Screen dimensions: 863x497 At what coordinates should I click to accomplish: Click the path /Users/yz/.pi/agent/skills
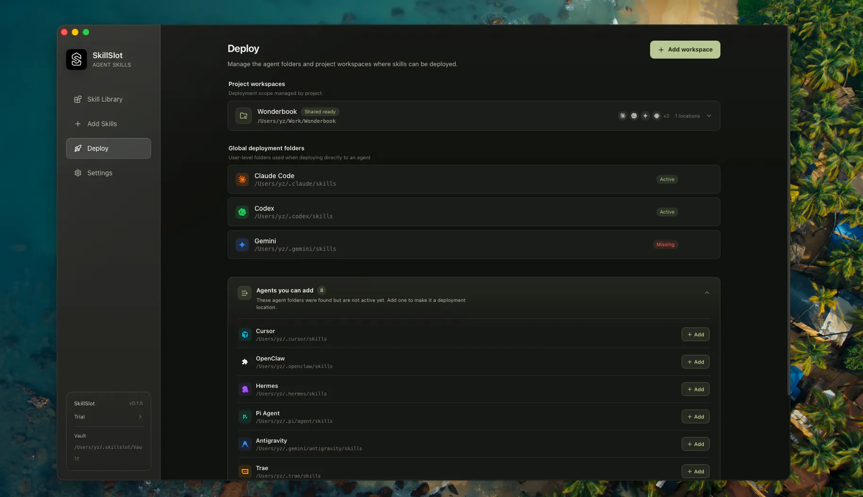294,421
